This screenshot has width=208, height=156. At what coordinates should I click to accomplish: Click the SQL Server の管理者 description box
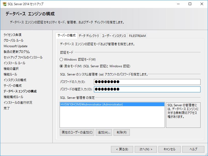pos(183,115)
